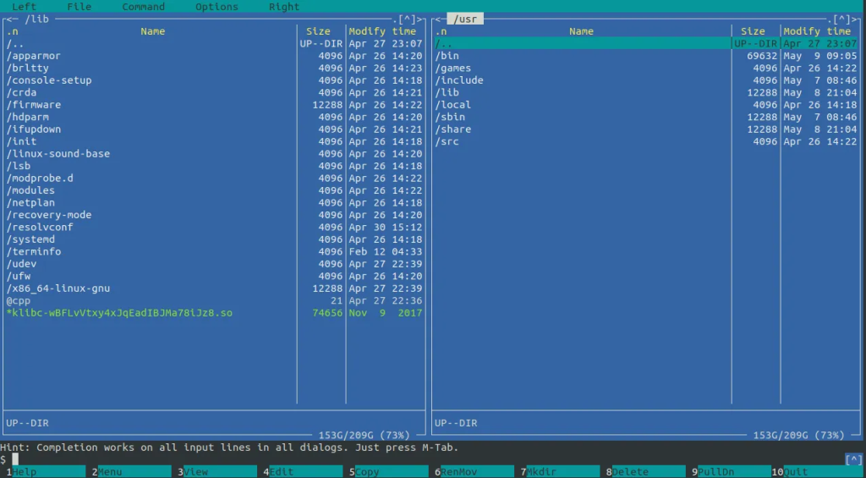Click the F10 Quit button
The width and height of the screenshot is (866, 478).
pos(819,472)
